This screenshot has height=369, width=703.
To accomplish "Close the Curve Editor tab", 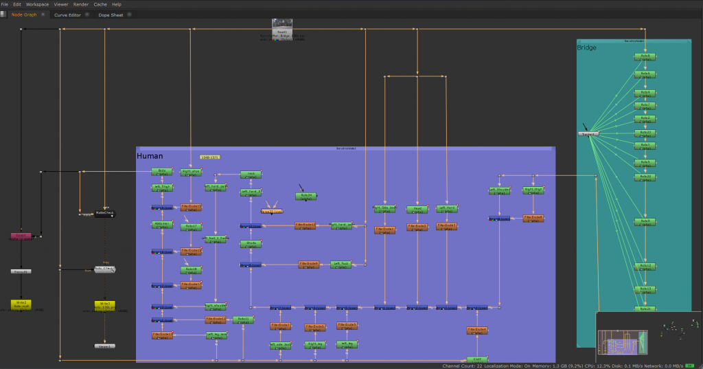I will click(87, 14).
